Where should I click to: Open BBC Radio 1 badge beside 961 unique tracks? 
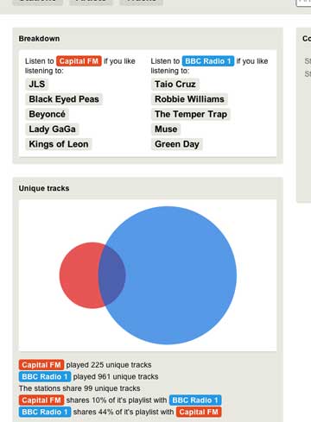[x=45, y=376]
